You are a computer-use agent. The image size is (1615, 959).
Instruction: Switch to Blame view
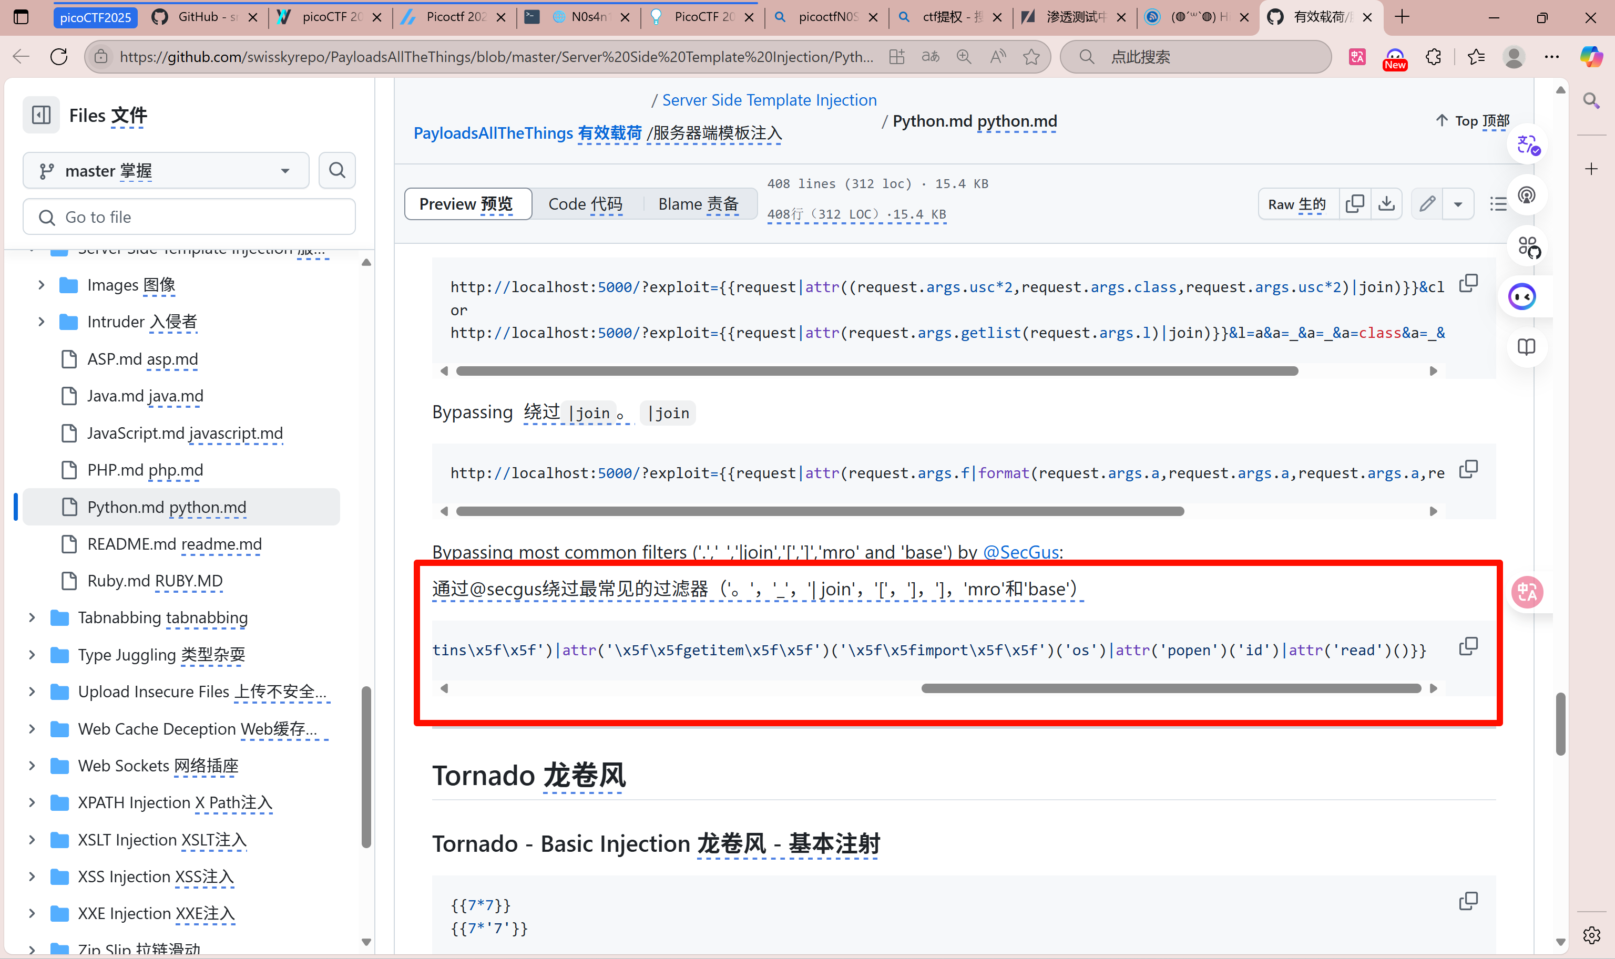point(698,204)
